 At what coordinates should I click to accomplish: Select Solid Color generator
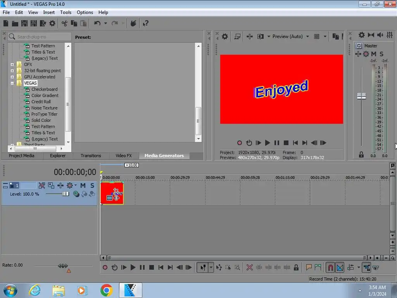[41, 120]
